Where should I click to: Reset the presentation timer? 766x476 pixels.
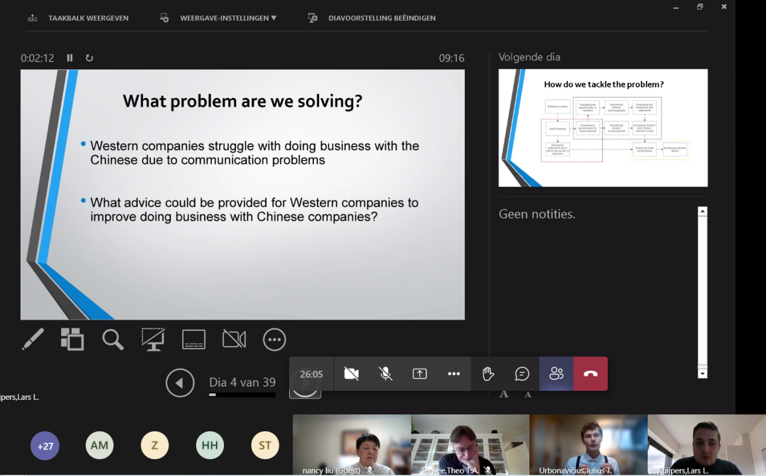pos(89,58)
